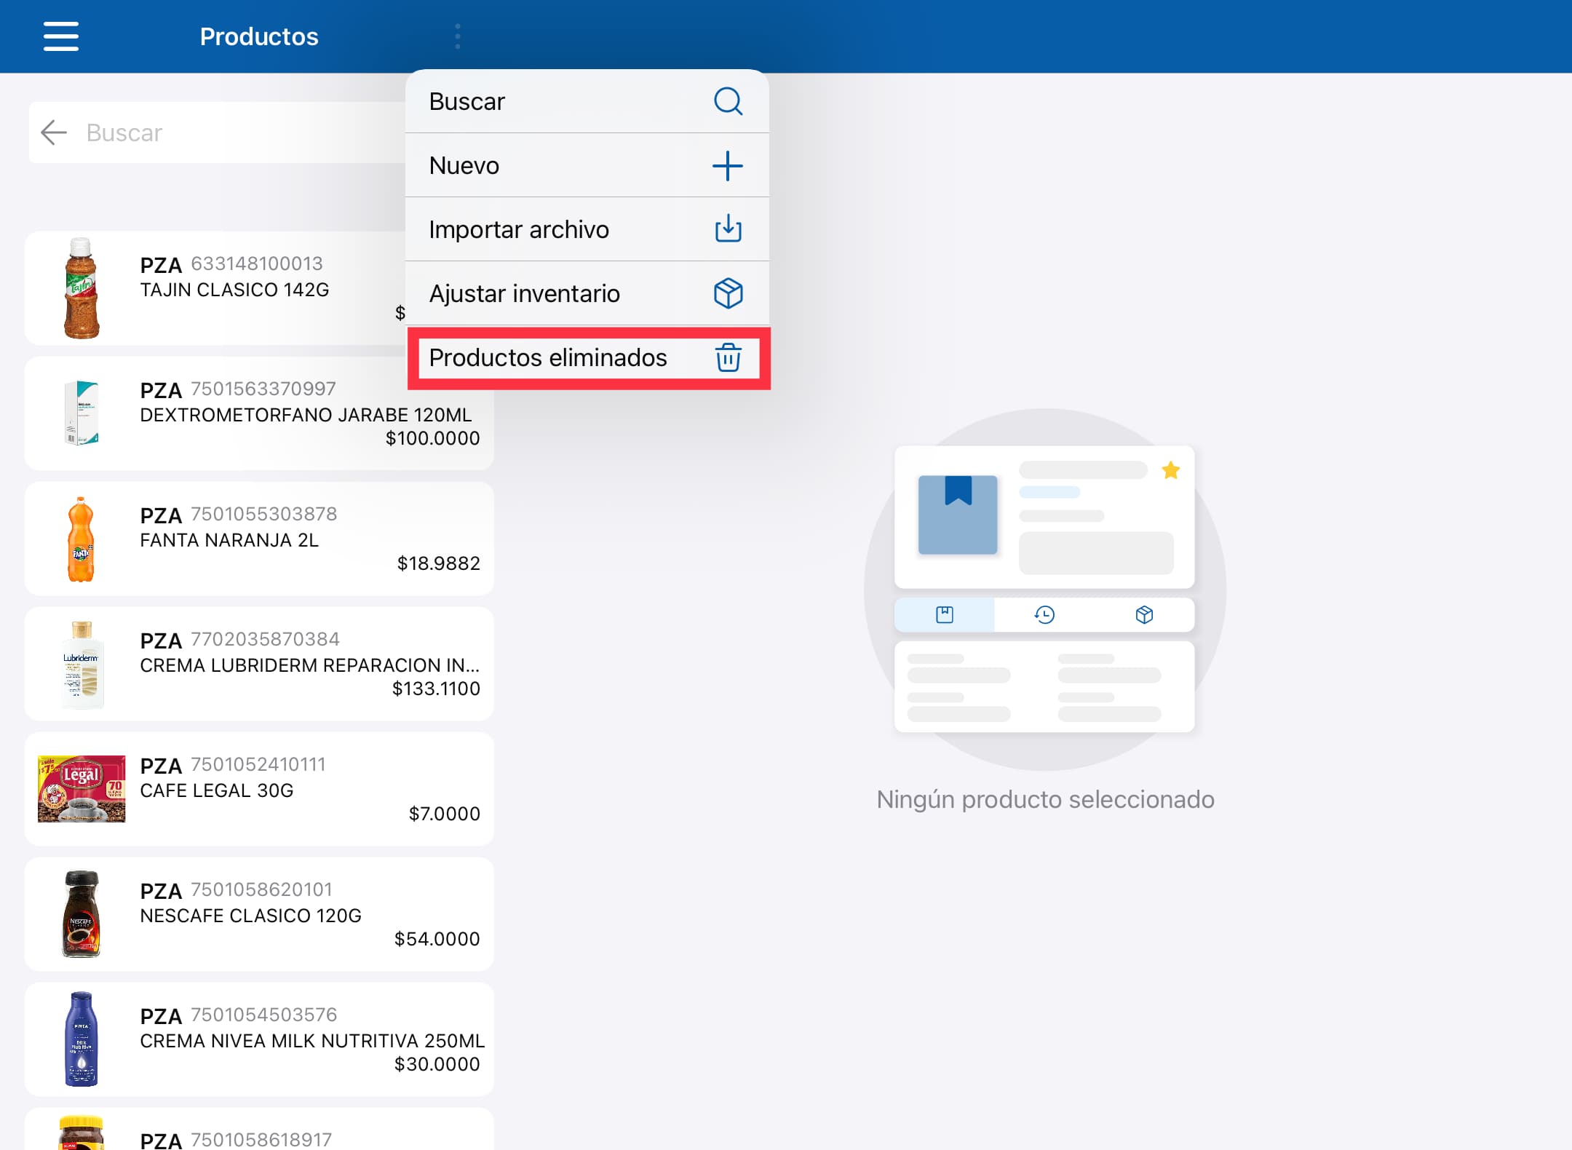Image resolution: width=1572 pixels, height=1150 pixels.
Task: Click the Cafe Legal product image
Action: point(82,789)
